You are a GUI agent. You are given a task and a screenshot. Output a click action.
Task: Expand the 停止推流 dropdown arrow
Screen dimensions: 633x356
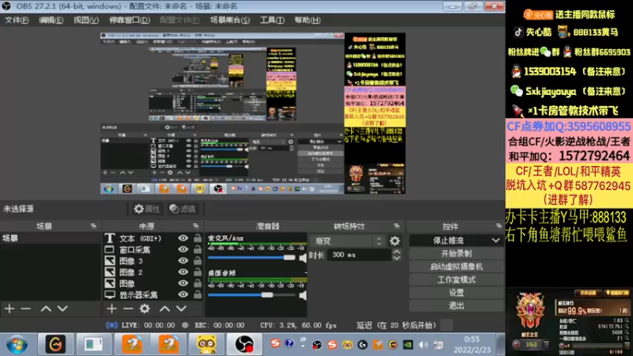[495, 240]
